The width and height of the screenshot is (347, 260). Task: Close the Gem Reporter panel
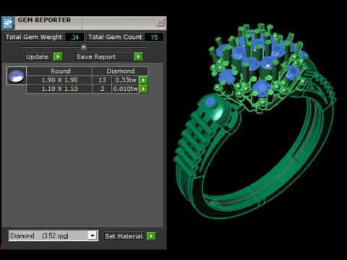(160, 22)
